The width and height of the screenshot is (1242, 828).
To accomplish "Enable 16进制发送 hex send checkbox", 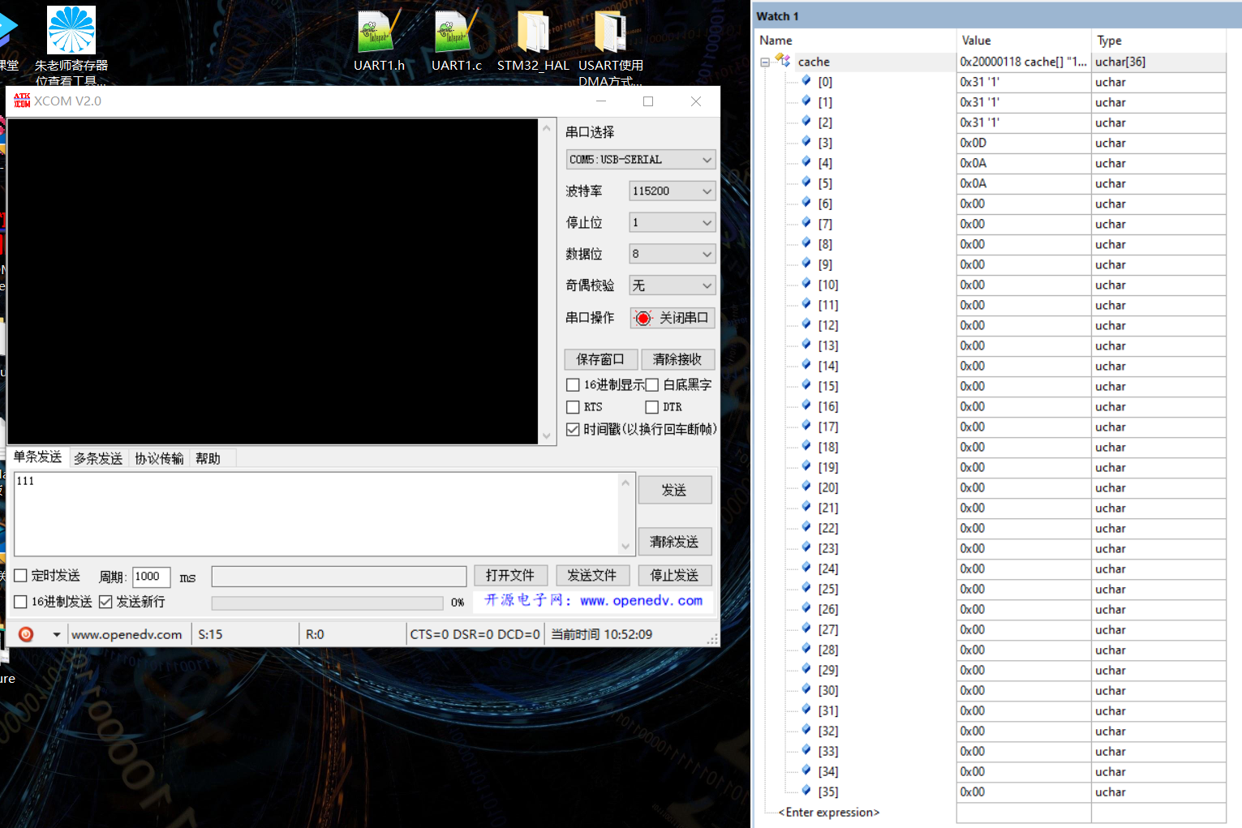I will pyautogui.click(x=21, y=602).
